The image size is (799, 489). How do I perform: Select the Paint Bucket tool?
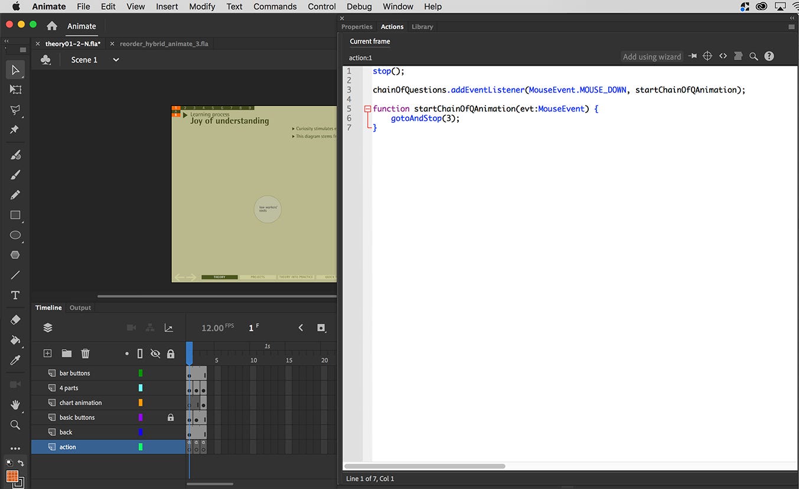(15, 340)
